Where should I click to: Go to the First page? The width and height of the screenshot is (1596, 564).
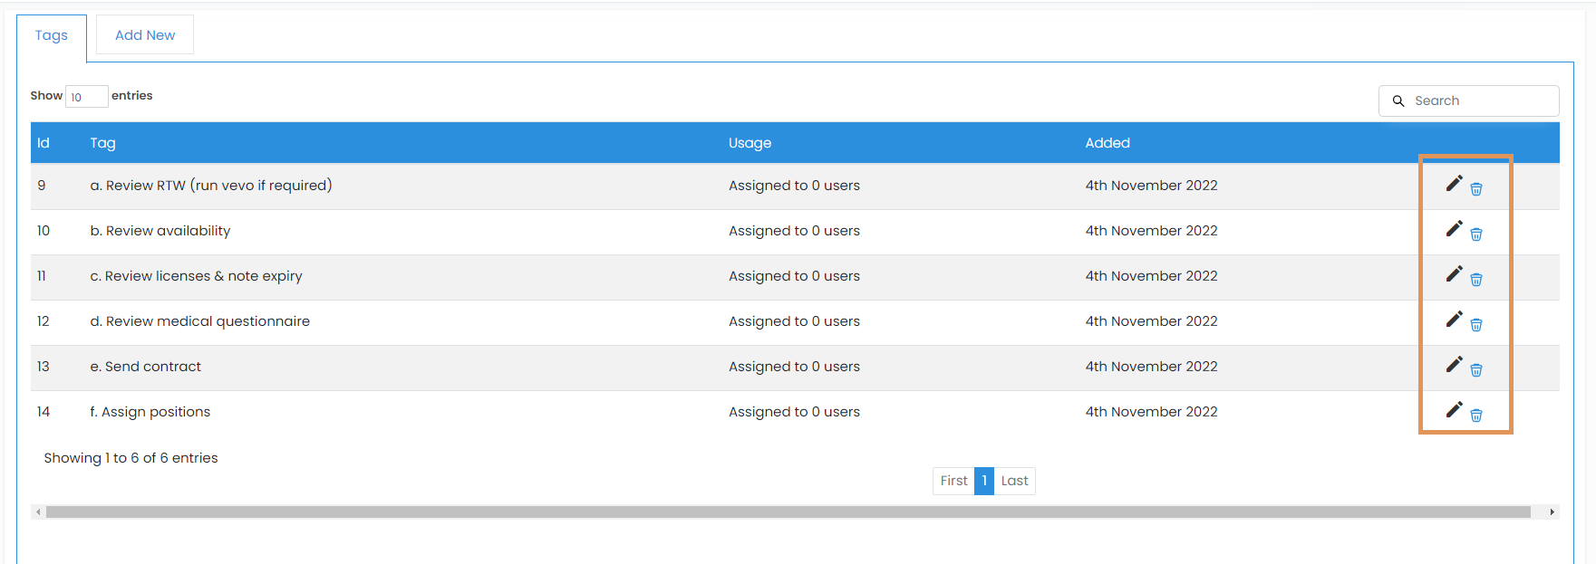coord(953,481)
